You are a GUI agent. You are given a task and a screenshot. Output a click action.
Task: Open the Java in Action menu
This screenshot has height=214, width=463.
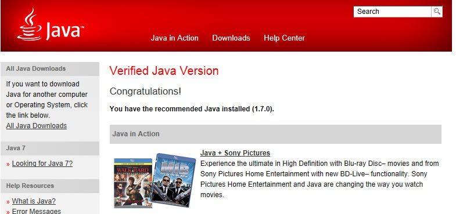point(174,38)
